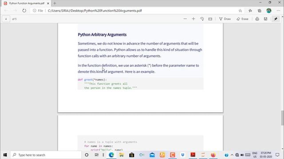The height and width of the screenshot is (159, 284).
Task: Show hidden system tray icons
Action: [x=232, y=155]
